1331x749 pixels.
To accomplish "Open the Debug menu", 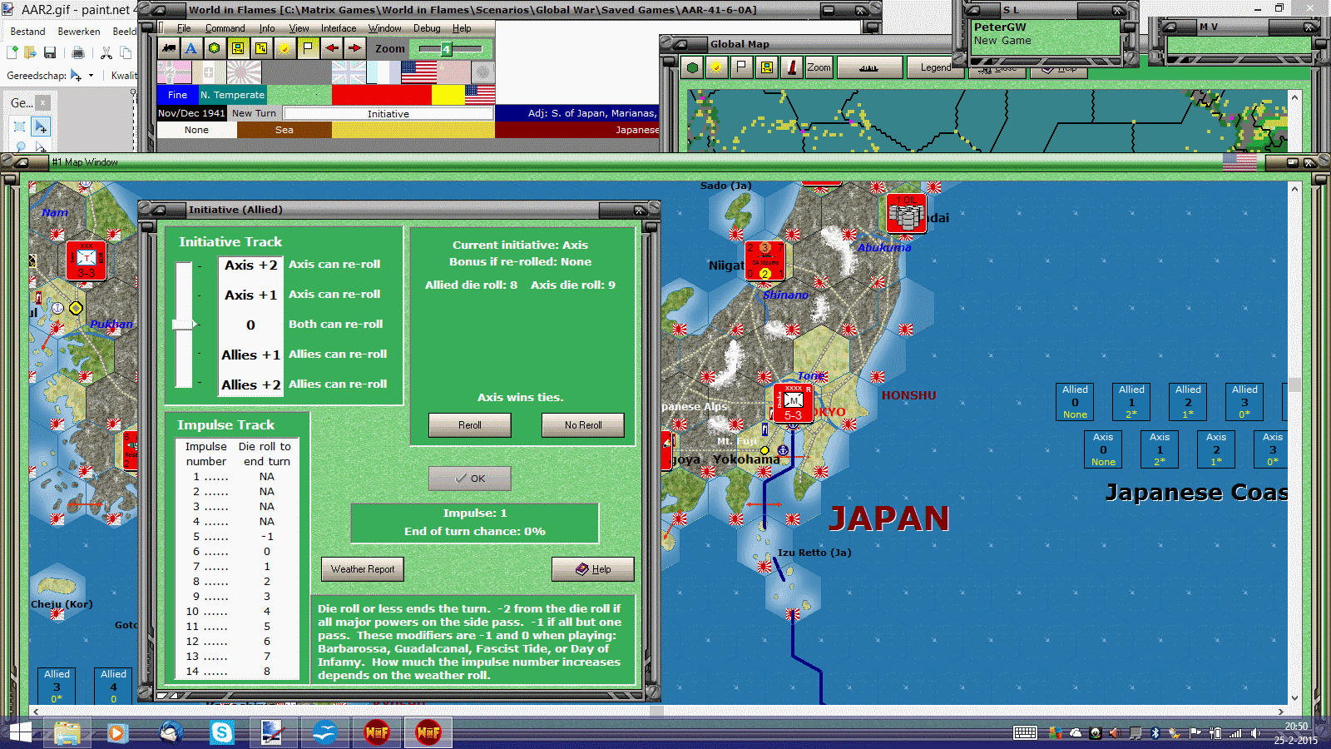I will 427,28.
